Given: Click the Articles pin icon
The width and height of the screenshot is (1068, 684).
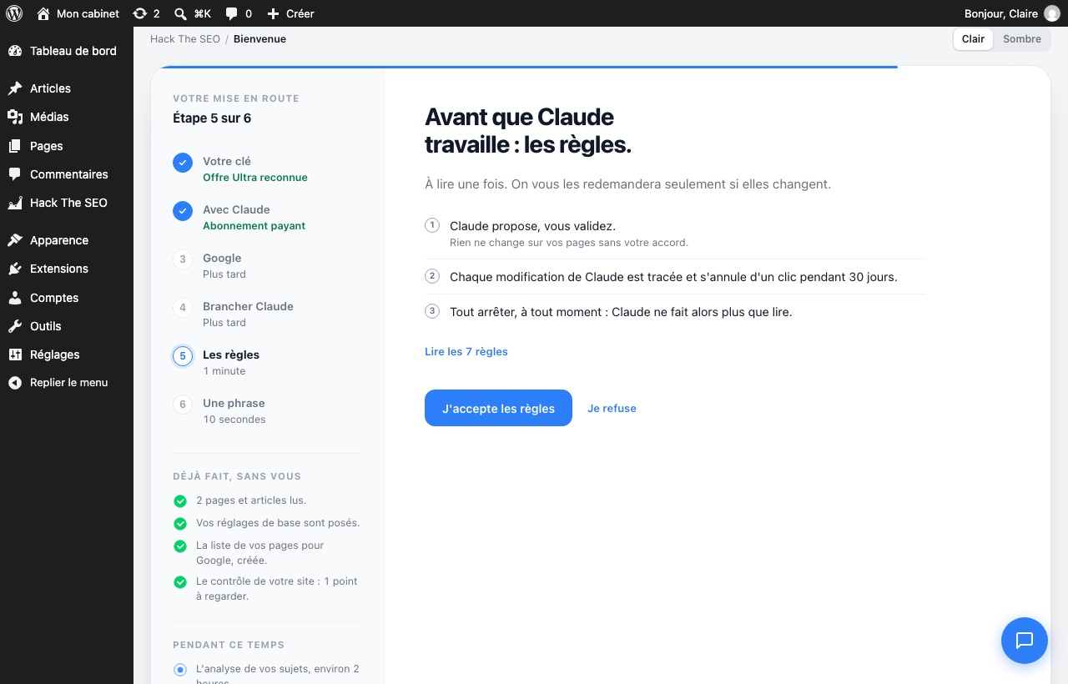Looking at the screenshot, I should point(15,88).
